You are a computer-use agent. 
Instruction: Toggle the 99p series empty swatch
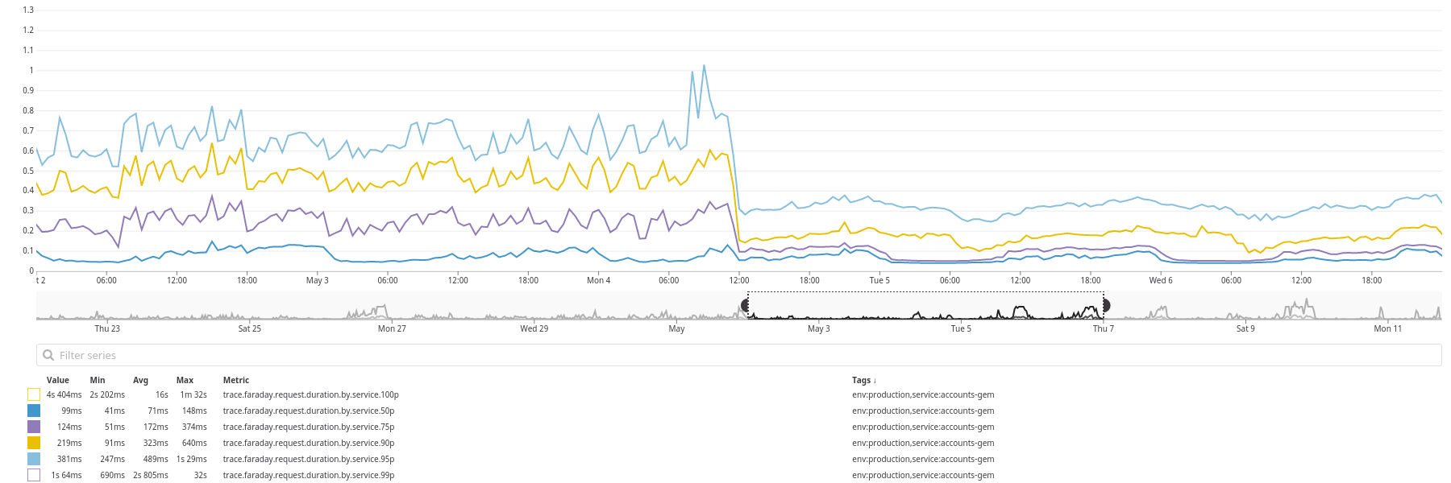pos(34,475)
